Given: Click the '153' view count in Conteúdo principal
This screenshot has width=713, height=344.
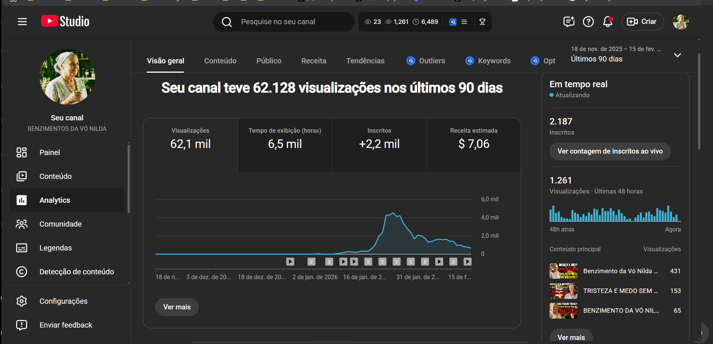Looking at the screenshot, I should pos(675,291).
